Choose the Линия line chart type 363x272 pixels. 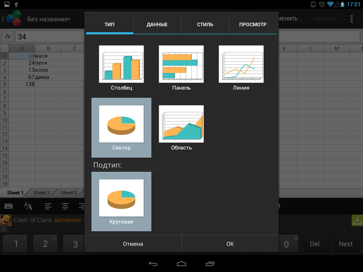pos(241,68)
